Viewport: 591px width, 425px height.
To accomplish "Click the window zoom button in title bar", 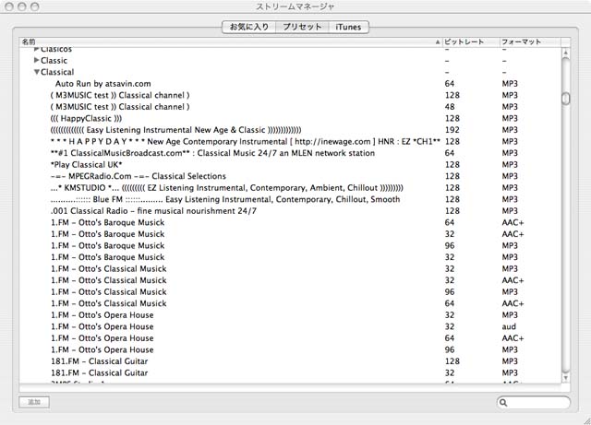I will [x=35, y=6].
